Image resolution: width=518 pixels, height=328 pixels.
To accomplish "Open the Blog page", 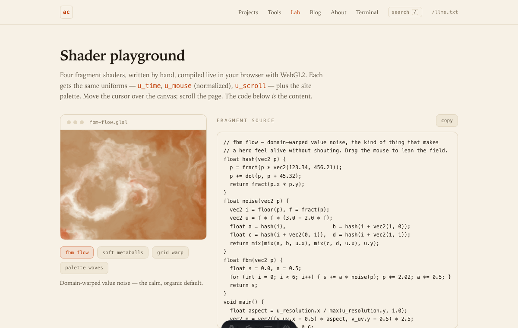I will [316, 13].
